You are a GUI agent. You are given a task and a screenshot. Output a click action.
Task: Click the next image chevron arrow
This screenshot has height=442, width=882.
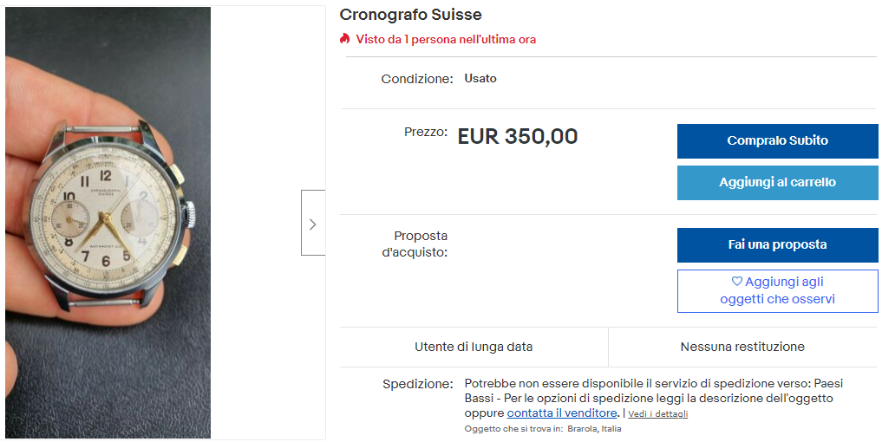pyautogui.click(x=312, y=224)
